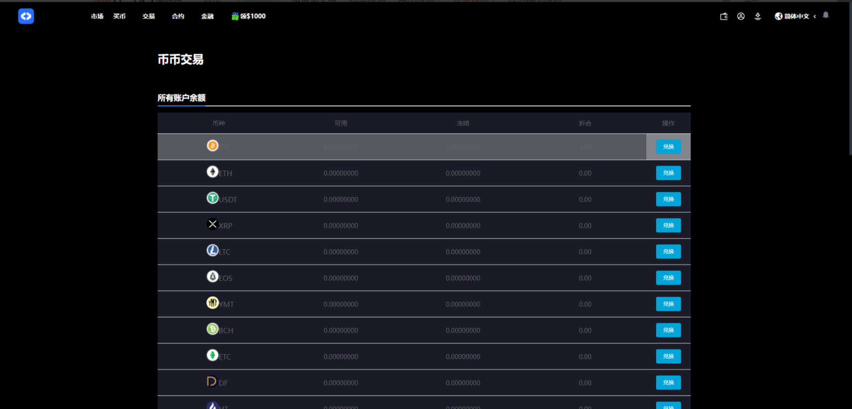Viewport: 852px width, 409px height.
Task: Click the USDT coin icon
Action: [x=212, y=198]
